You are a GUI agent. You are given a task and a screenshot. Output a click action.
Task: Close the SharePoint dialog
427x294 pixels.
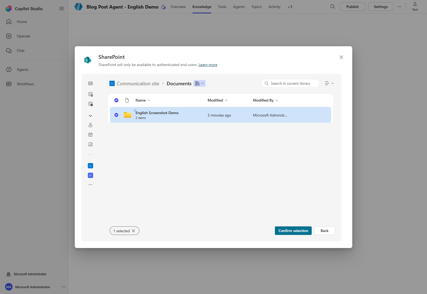(341, 57)
